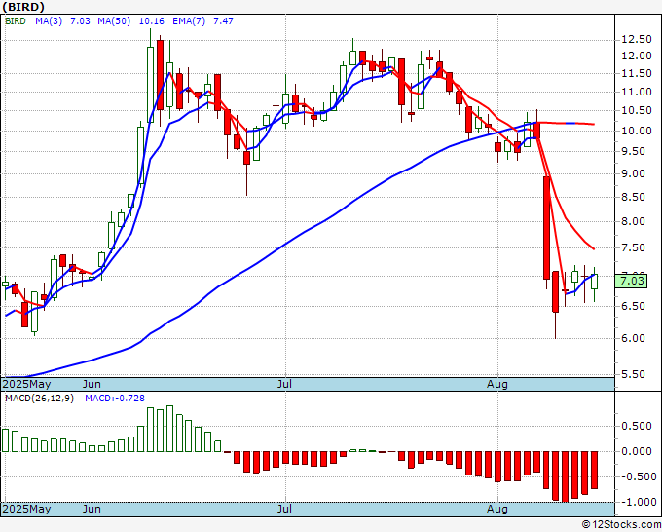Click the MACD:-0.728 value label
This screenshot has height=532, width=662.
115,399
